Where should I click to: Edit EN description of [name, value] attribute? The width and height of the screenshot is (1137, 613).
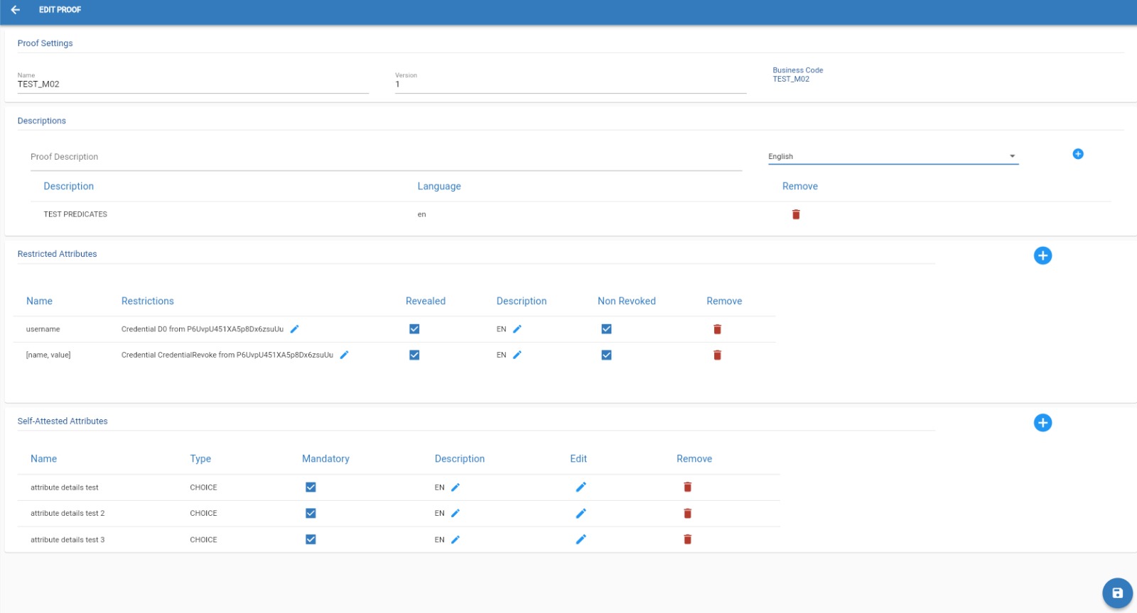(517, 355)
